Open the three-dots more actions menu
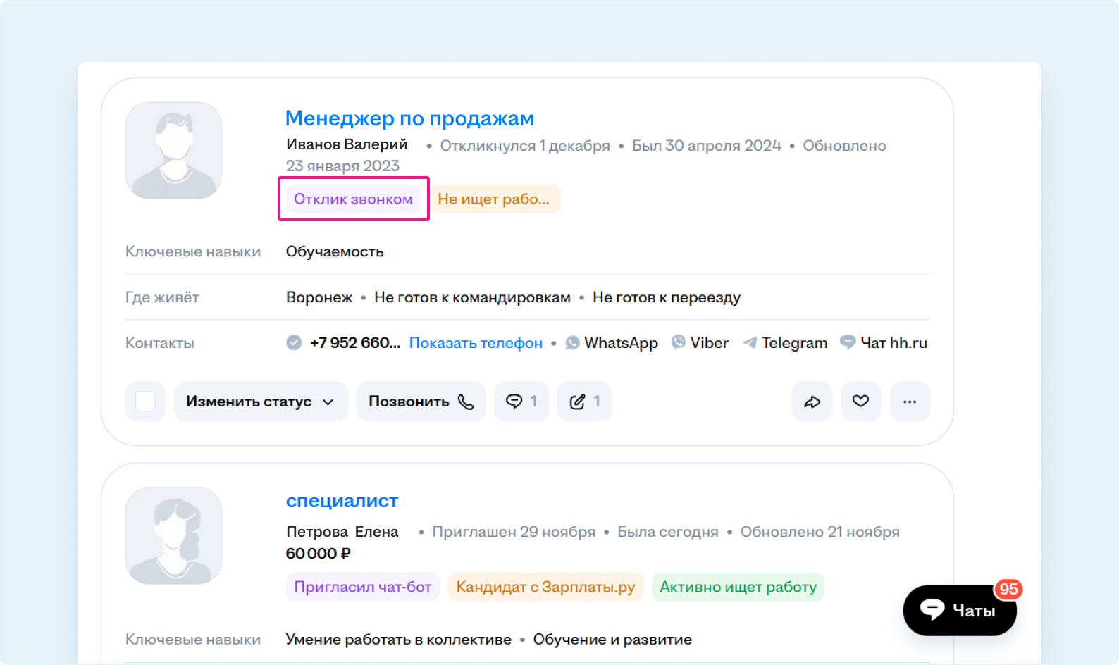Viewport: 1119px width, 665px height. point(910,402)
